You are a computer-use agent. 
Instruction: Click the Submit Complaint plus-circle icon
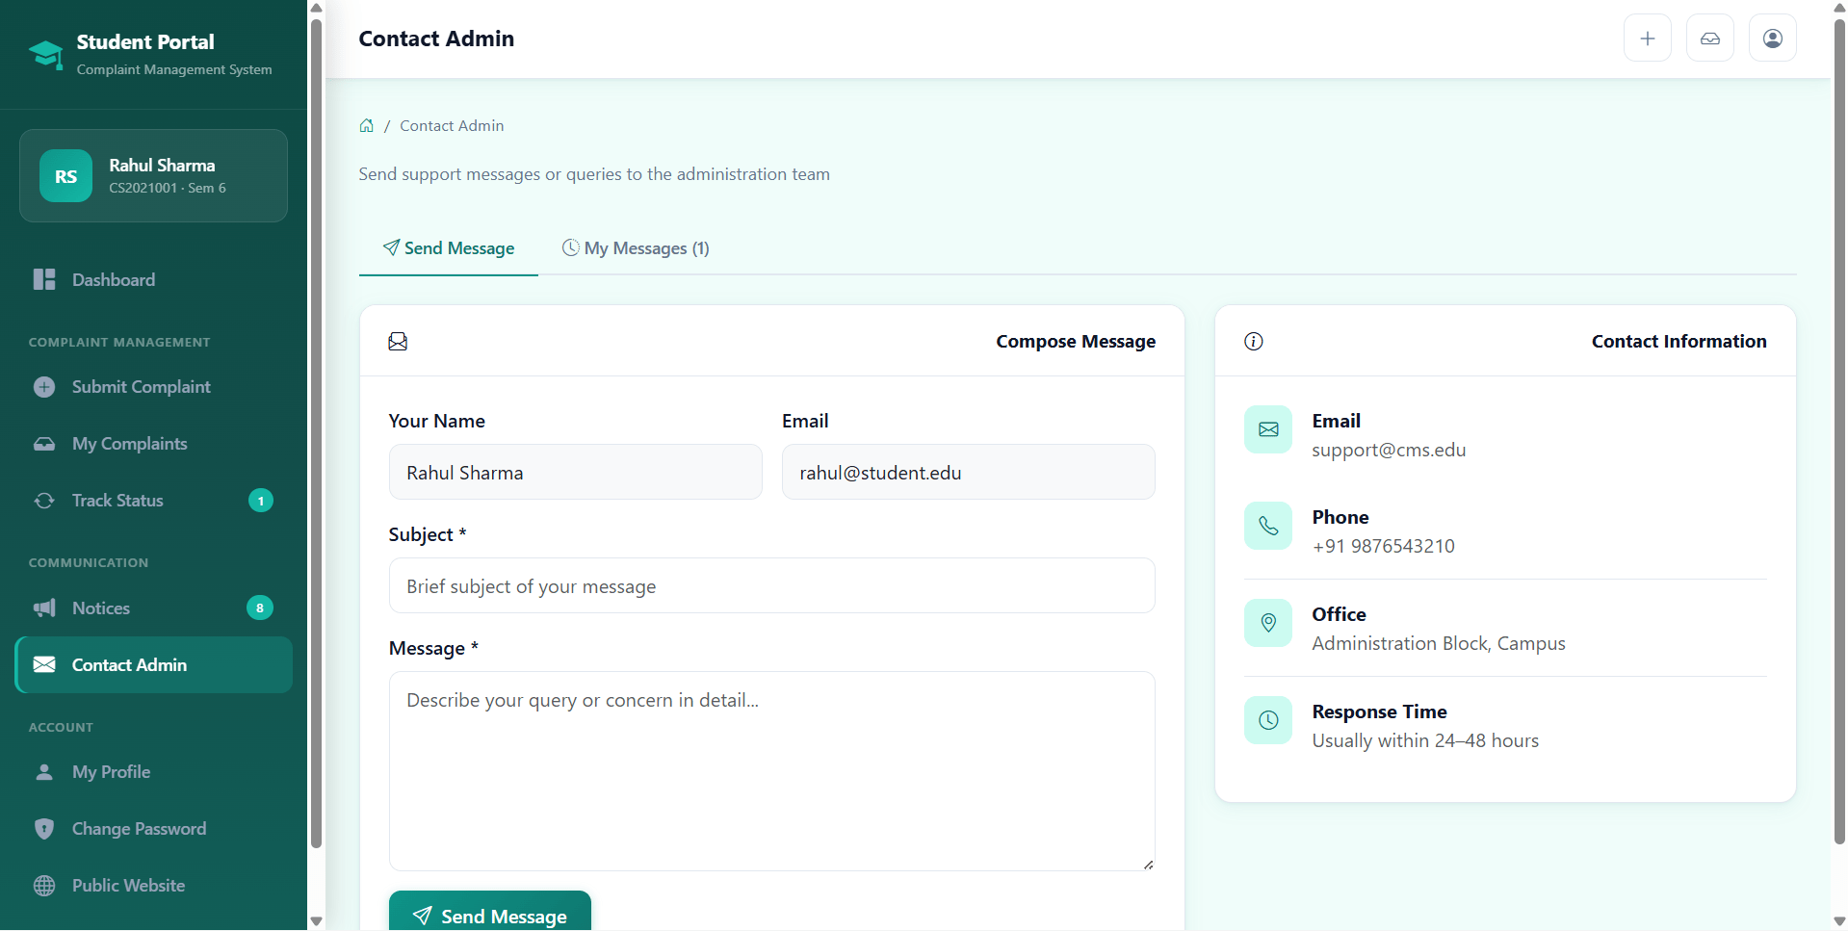[x=44, y=387]
